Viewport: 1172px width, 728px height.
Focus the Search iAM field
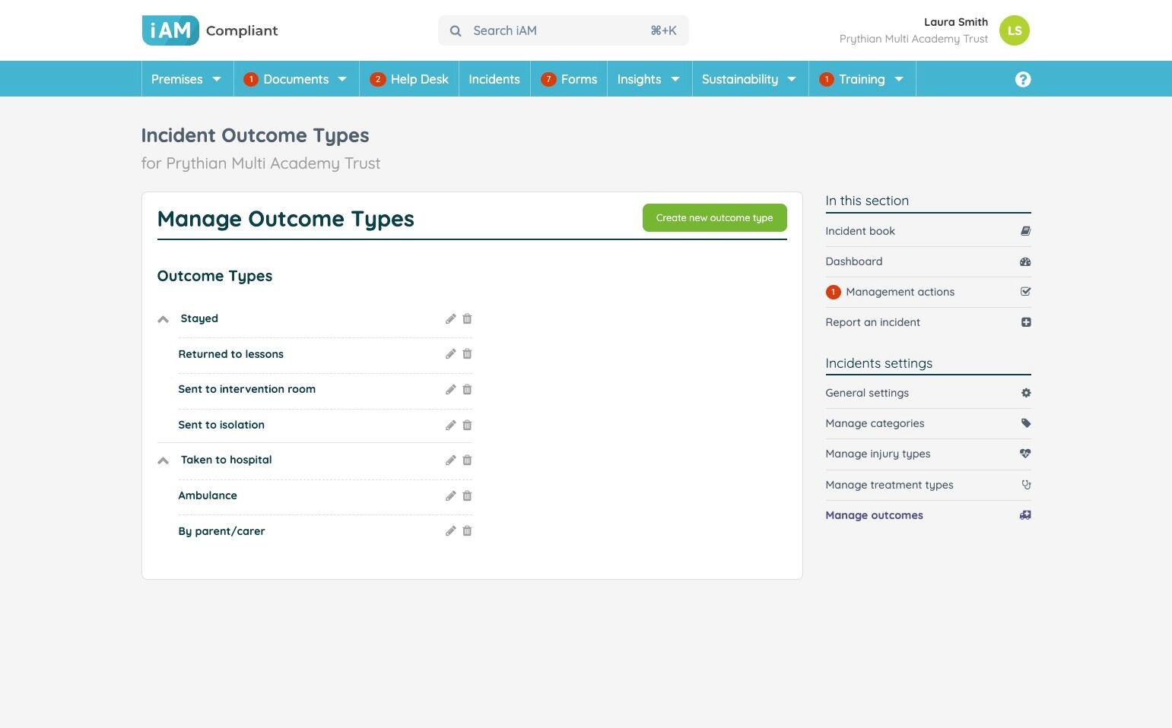564,30
